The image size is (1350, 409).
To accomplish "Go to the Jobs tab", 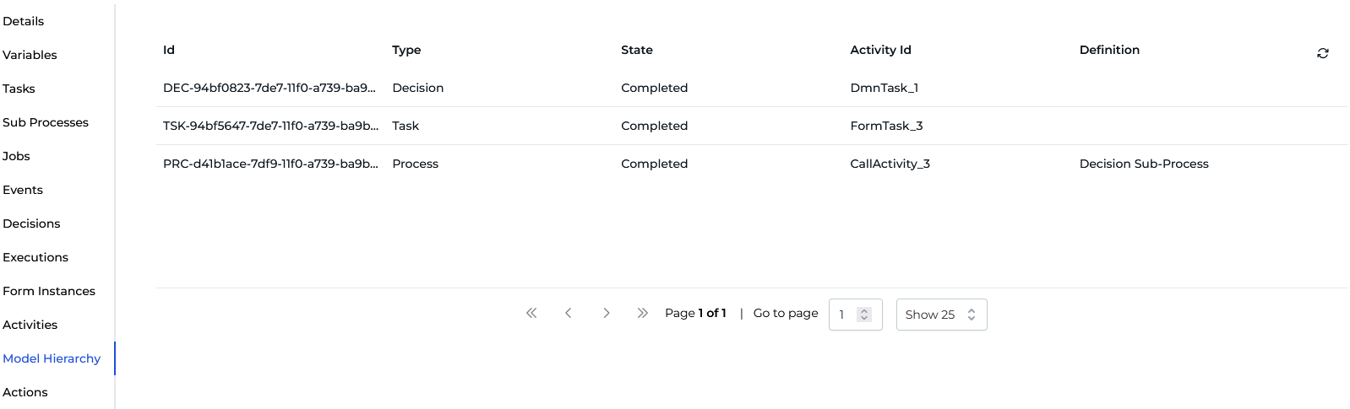I will click(17, 156).
